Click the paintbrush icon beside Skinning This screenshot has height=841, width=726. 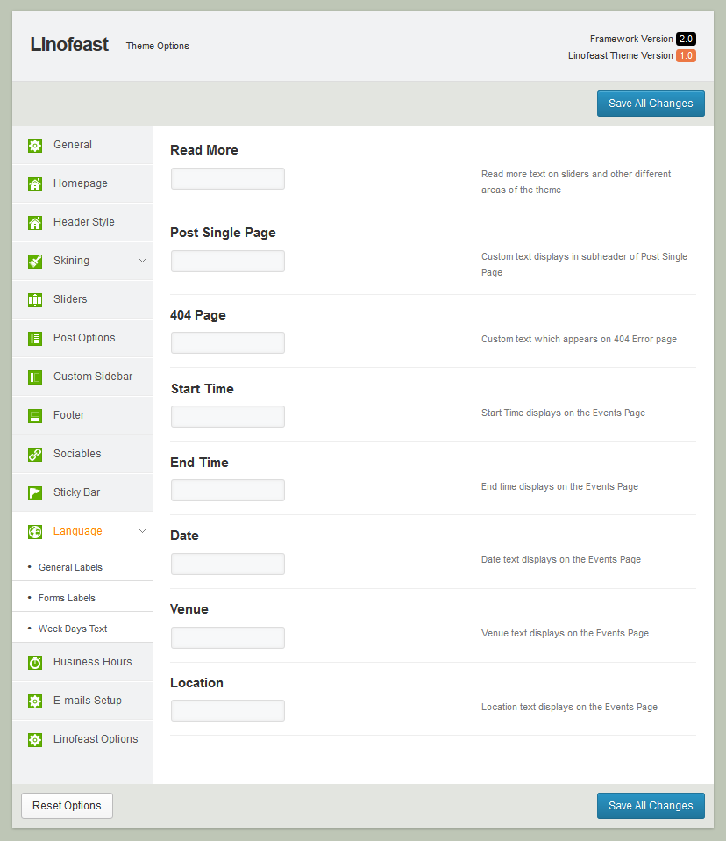tap(35, 261)
